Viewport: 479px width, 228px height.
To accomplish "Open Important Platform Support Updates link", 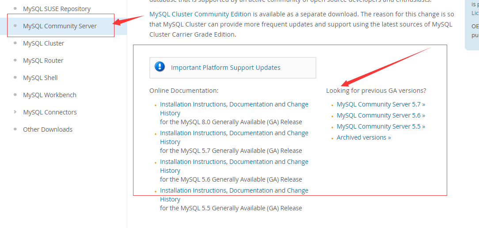I will [x=225, y=68].
